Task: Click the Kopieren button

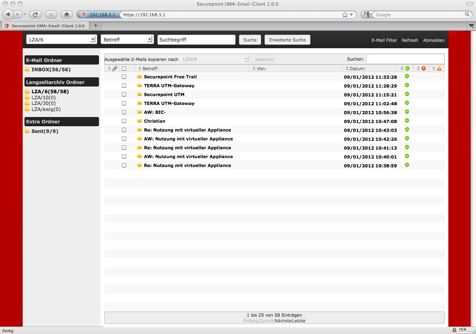Action: [265, 59]
